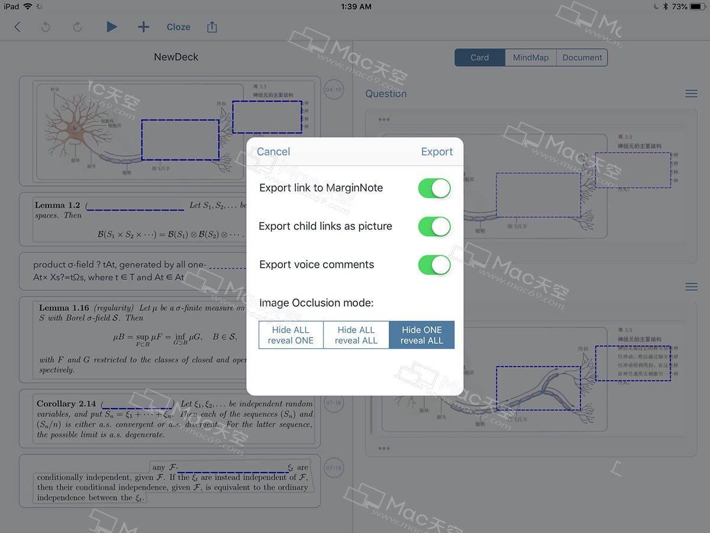Switch to the Card tab
Screen dimensions: 710x533
480,57
